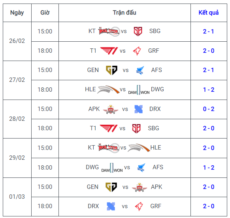
Task: Click the HLE logo in 27/02 18:00 match
Action: pyautogui.click(x=108, y=89)
